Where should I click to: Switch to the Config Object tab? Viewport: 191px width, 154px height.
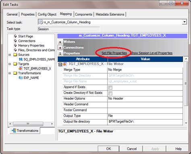click(47, 14)
